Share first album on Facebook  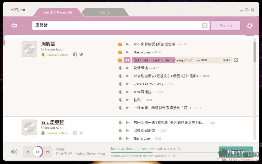pyautogui.click(x=75, y=54)
